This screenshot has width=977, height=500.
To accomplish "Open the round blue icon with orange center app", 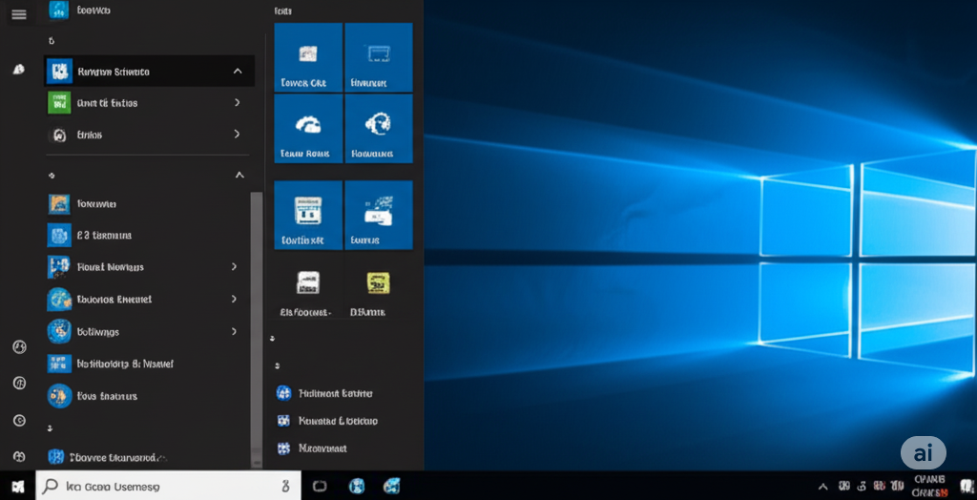I will click(x=59, y=396).
